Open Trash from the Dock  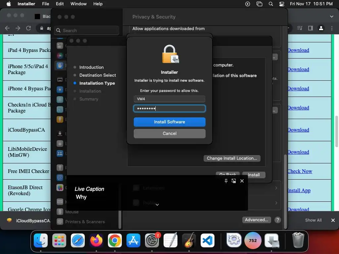point(298,240)
